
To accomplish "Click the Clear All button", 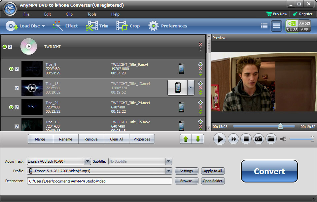I will pos(117,139).
